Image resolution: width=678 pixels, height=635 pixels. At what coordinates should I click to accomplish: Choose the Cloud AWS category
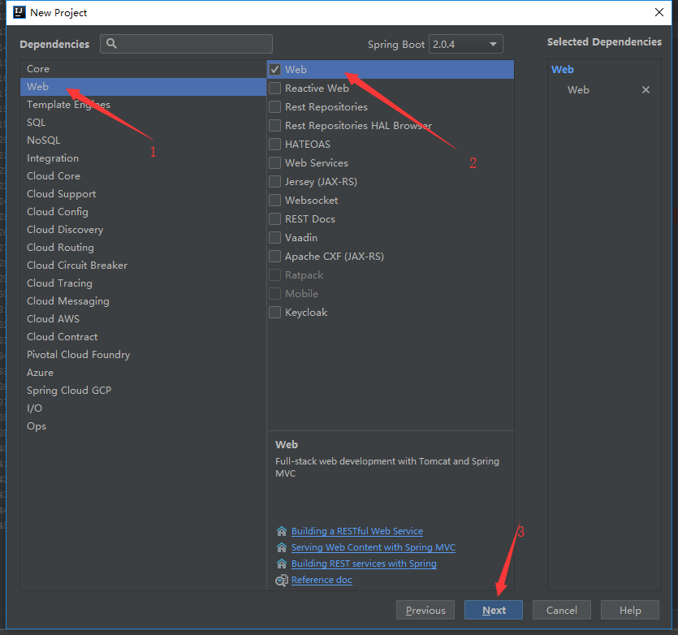[143, 319]
